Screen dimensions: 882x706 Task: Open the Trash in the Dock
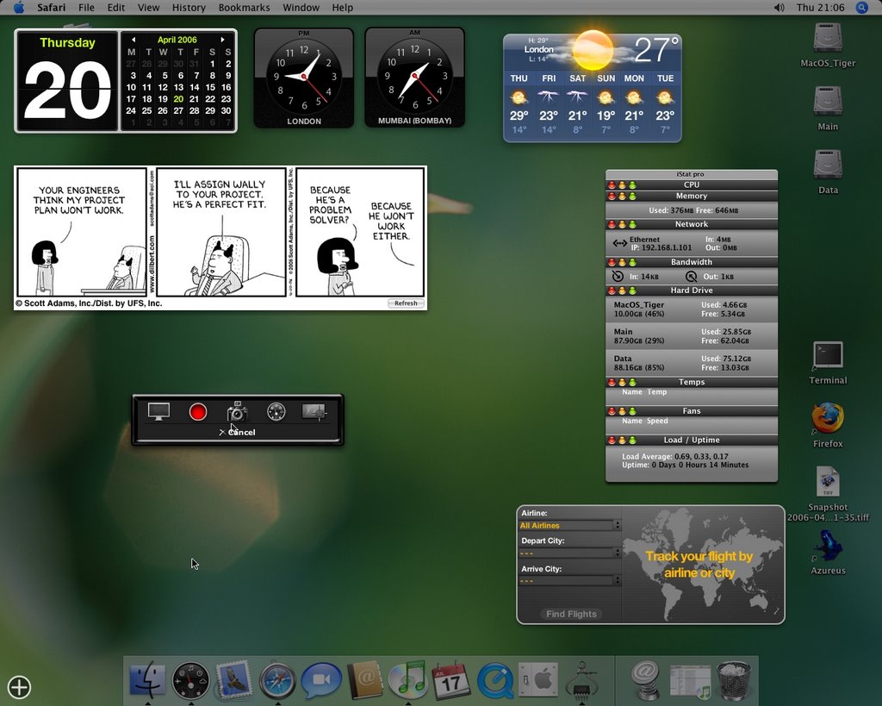(x=734, y=680)
